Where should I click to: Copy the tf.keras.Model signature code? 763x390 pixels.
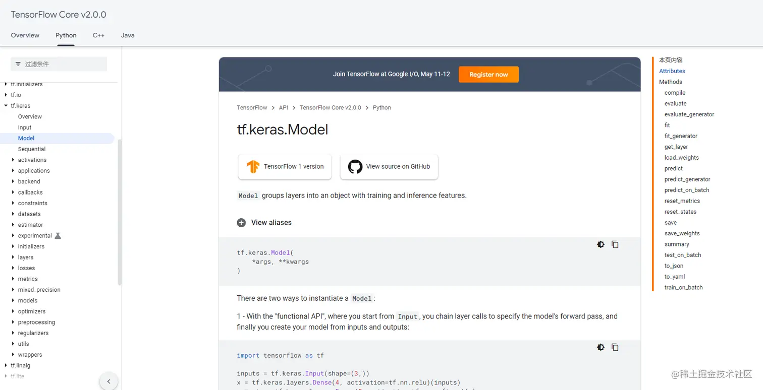[x=615, y=244]
